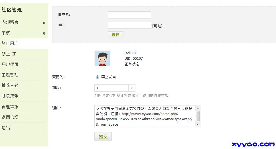Go to 审核 in the sidebar
The width and height of the screenshot is (276, 149).
coord(6,33)
